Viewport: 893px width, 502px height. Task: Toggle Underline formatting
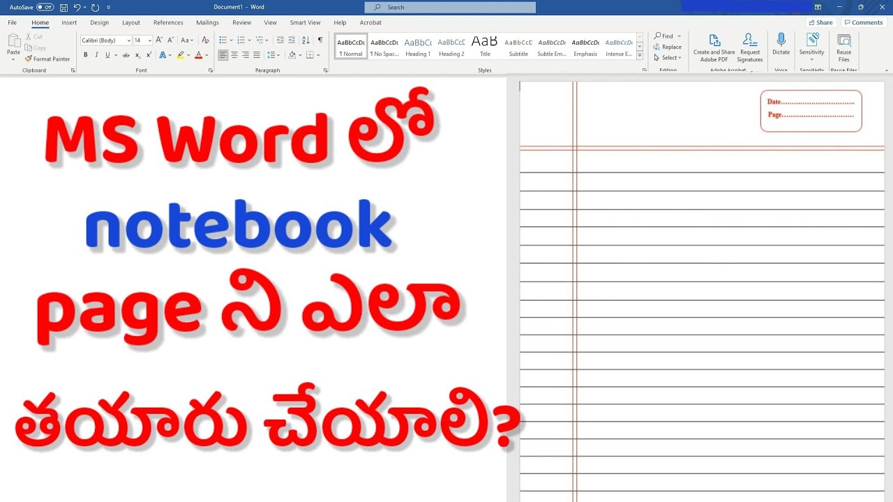[x=107, y=54]
